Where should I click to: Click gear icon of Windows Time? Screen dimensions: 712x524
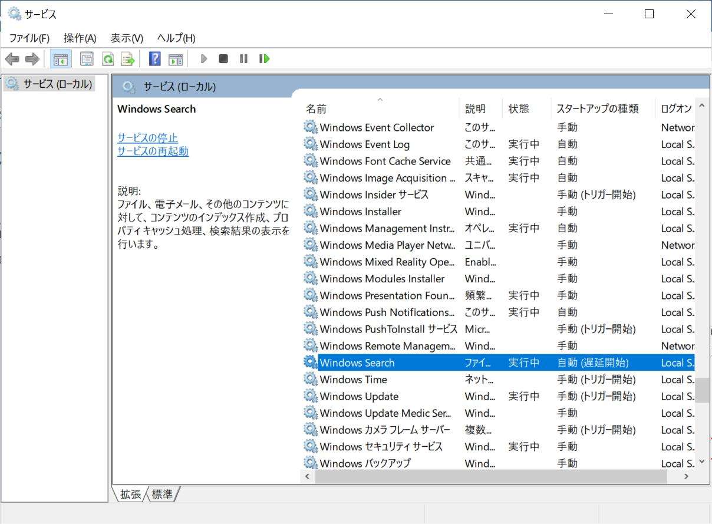[310, 379]
